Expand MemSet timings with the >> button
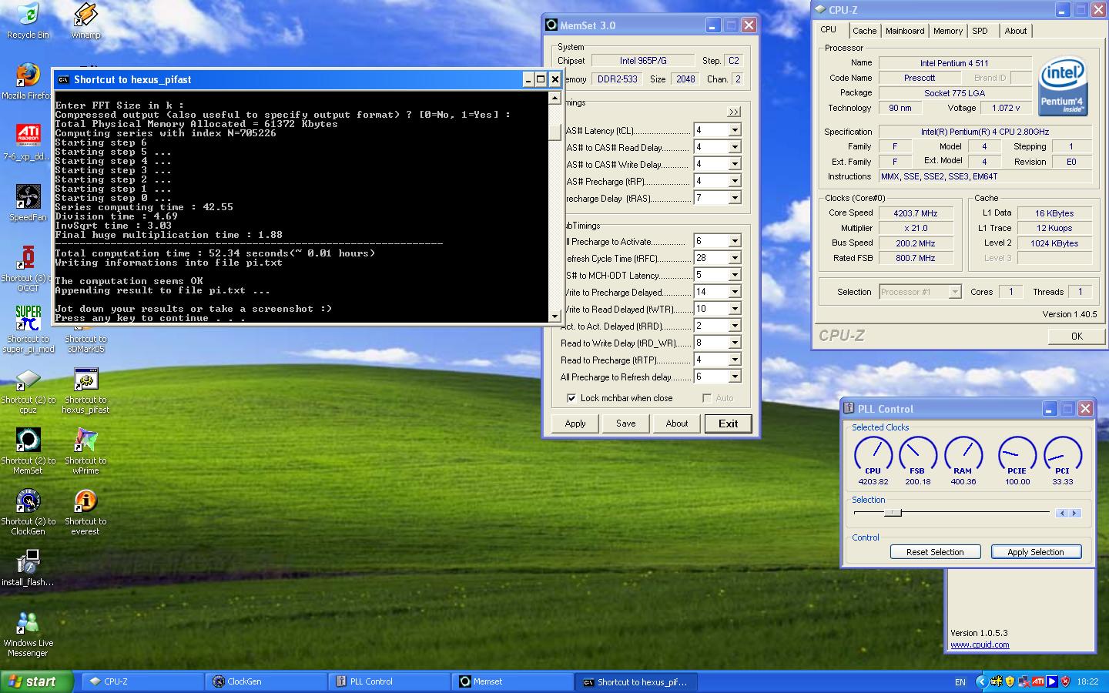The image size is (1109, 693). (734, 112)
